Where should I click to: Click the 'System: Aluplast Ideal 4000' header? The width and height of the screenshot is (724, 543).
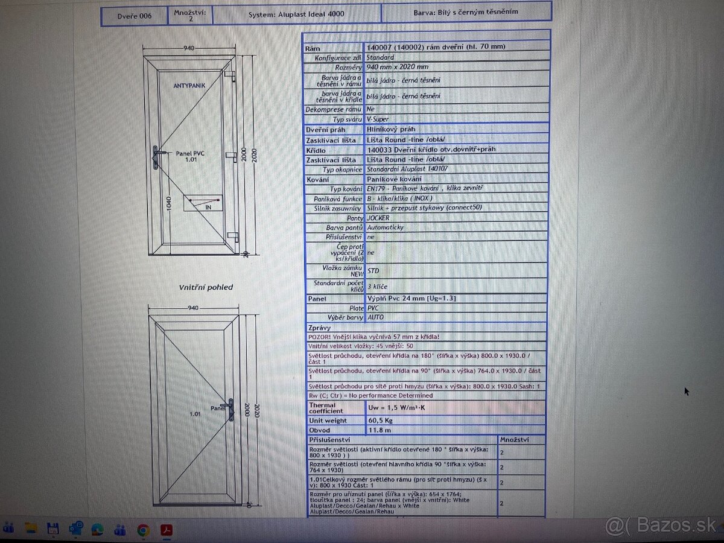click(297, 12)
